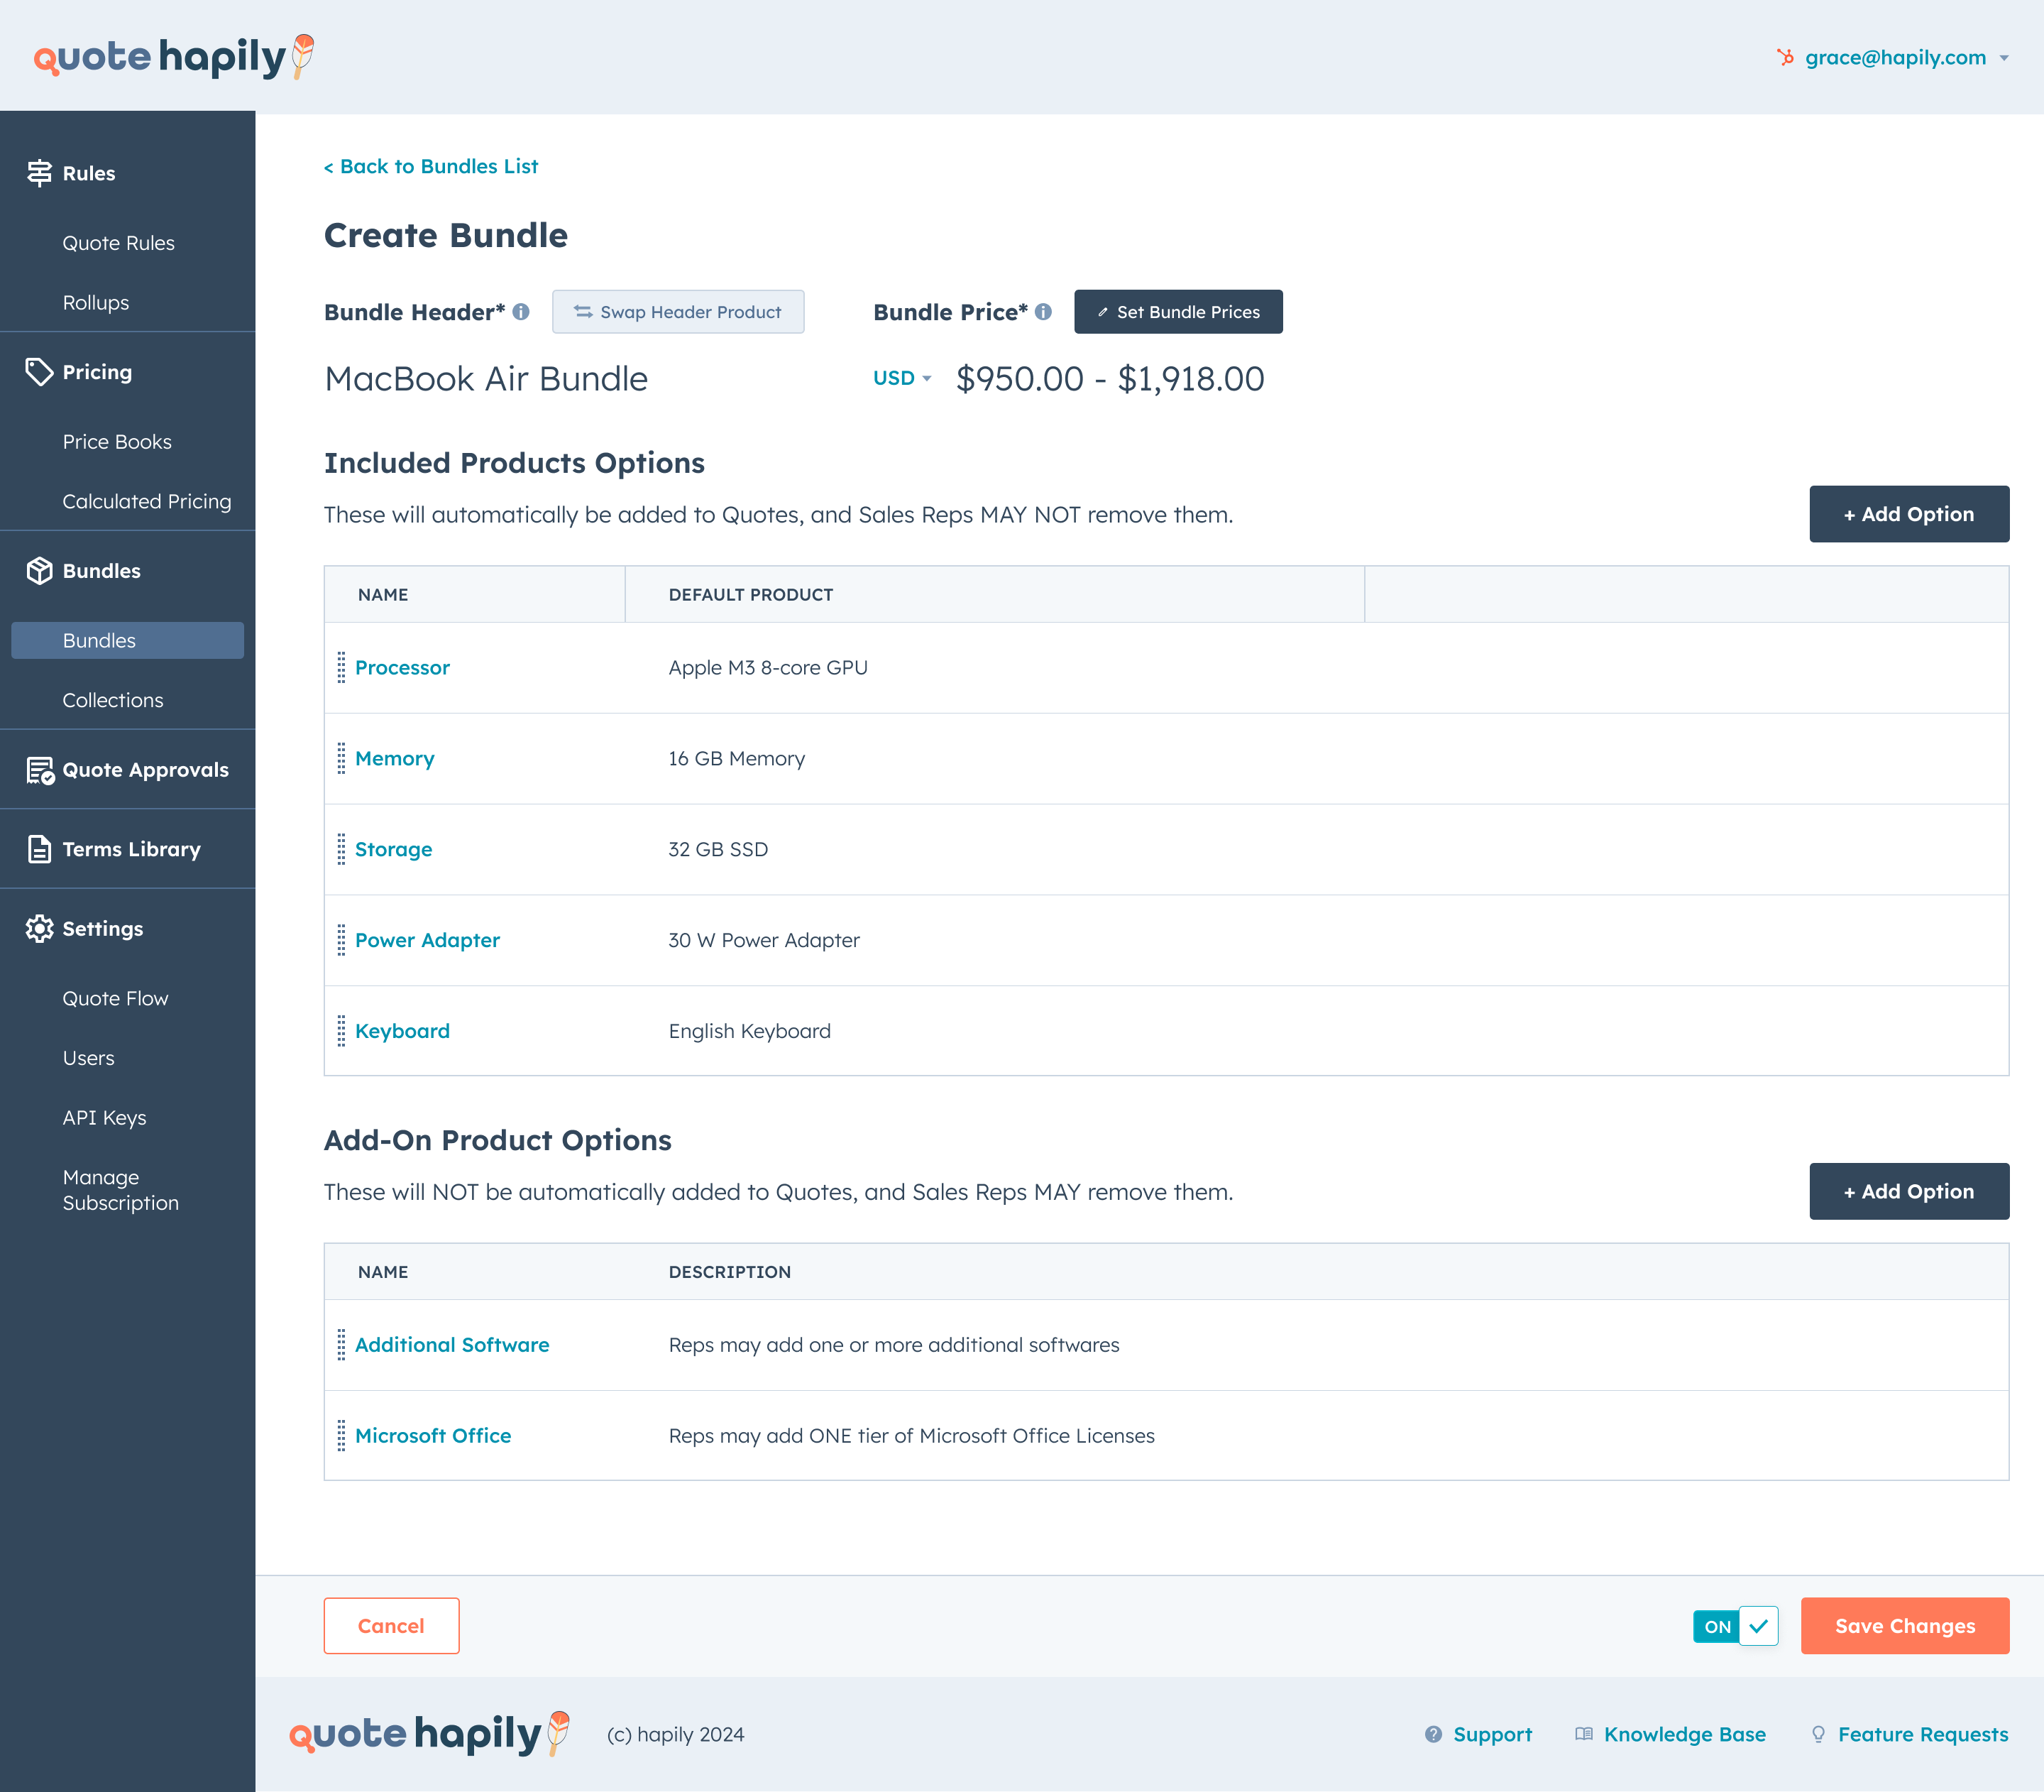Image resolution: width=2044 pixels, height=1792 pixels.
Task: Grab the Processor row drag handle
Action: pyautogui.click(x=341, y=667)
